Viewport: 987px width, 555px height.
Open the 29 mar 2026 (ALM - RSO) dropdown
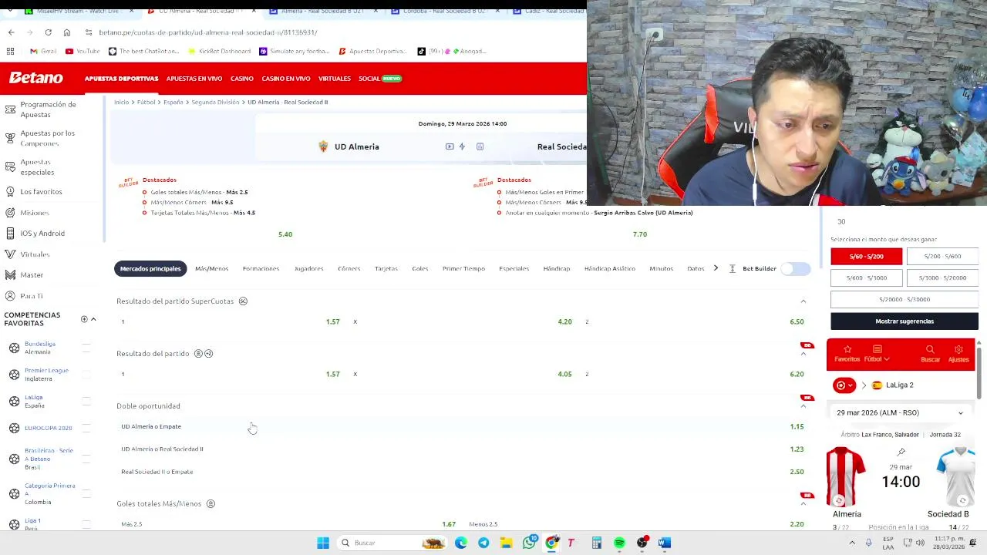(x=901, y=413)
